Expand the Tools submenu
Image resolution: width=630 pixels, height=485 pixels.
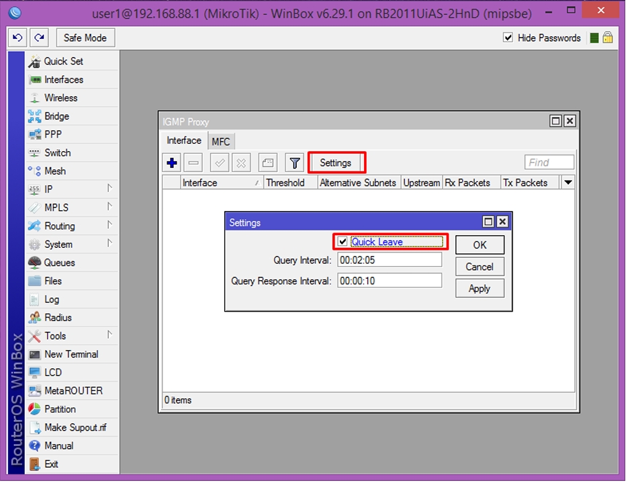coord(109,335)
